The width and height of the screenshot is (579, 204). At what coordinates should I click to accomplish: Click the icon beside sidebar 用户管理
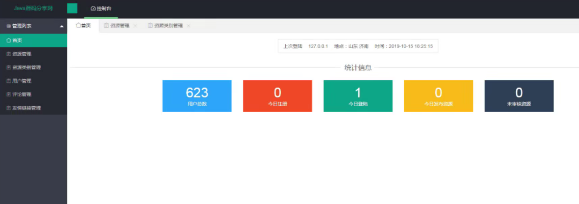click(x=9, y=81)
